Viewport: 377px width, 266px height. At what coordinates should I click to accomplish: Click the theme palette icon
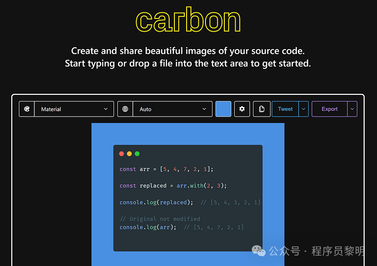click(x=27, y=109)
